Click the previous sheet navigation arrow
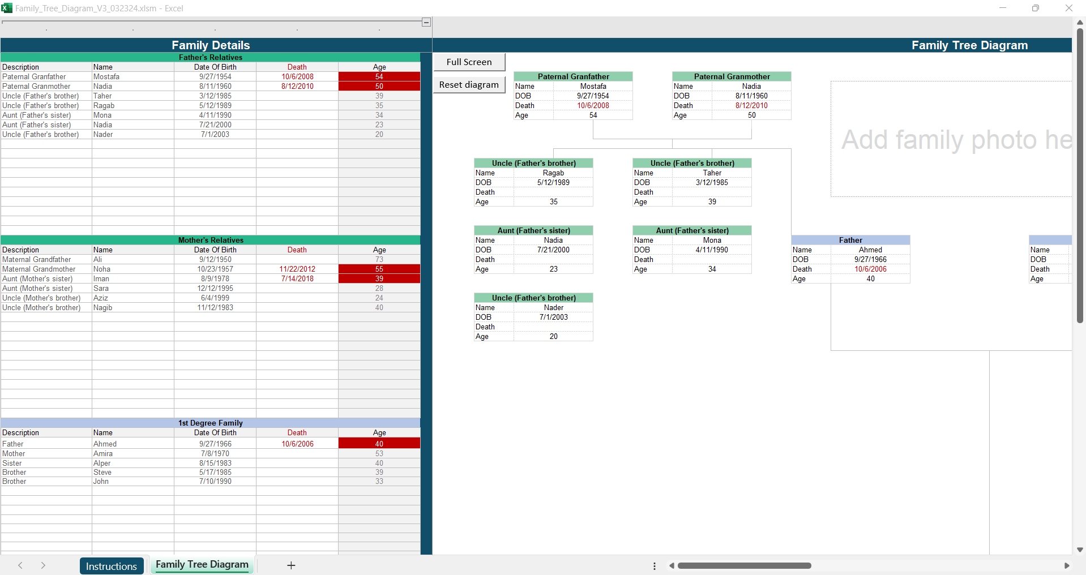1086x575 pixels. click(20, 565)
